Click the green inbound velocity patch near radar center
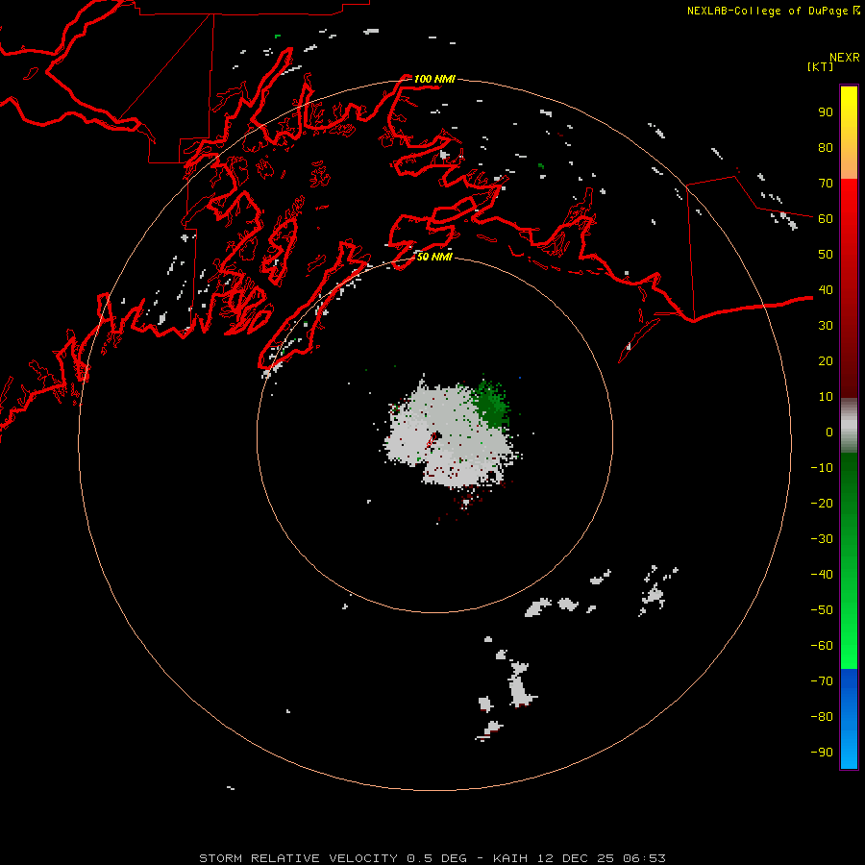Screen dimensions: 865x865 point(490,405)
